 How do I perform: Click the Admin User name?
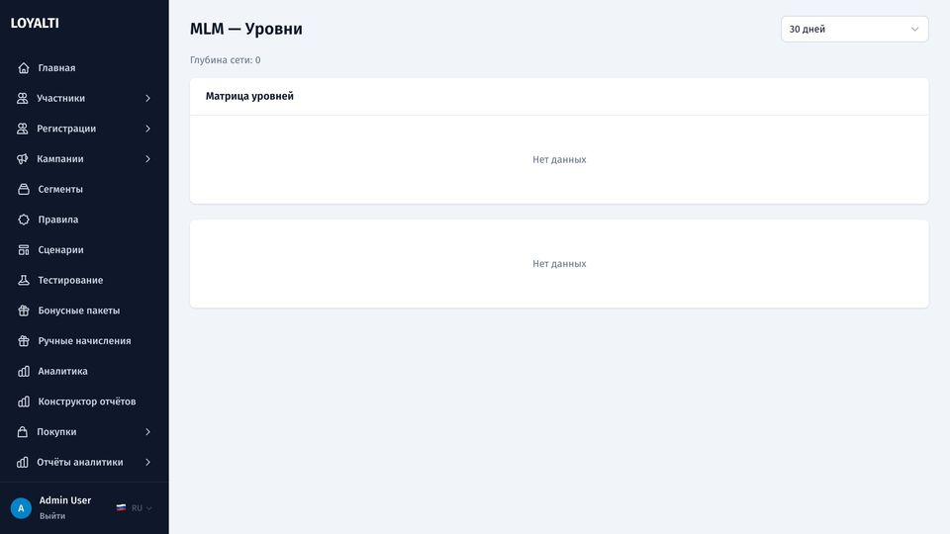(x=65, y=500)
